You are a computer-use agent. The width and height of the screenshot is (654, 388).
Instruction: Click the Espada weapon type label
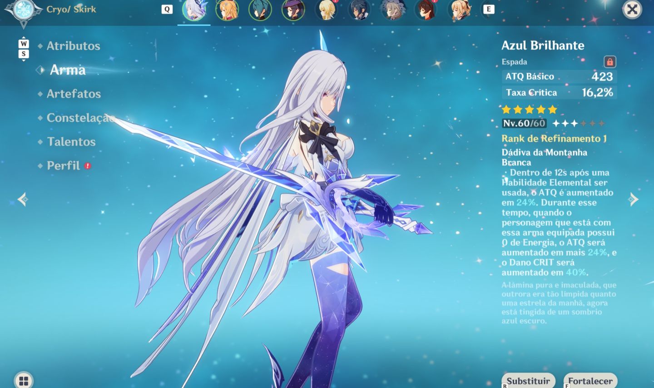(x=514, y=62)
